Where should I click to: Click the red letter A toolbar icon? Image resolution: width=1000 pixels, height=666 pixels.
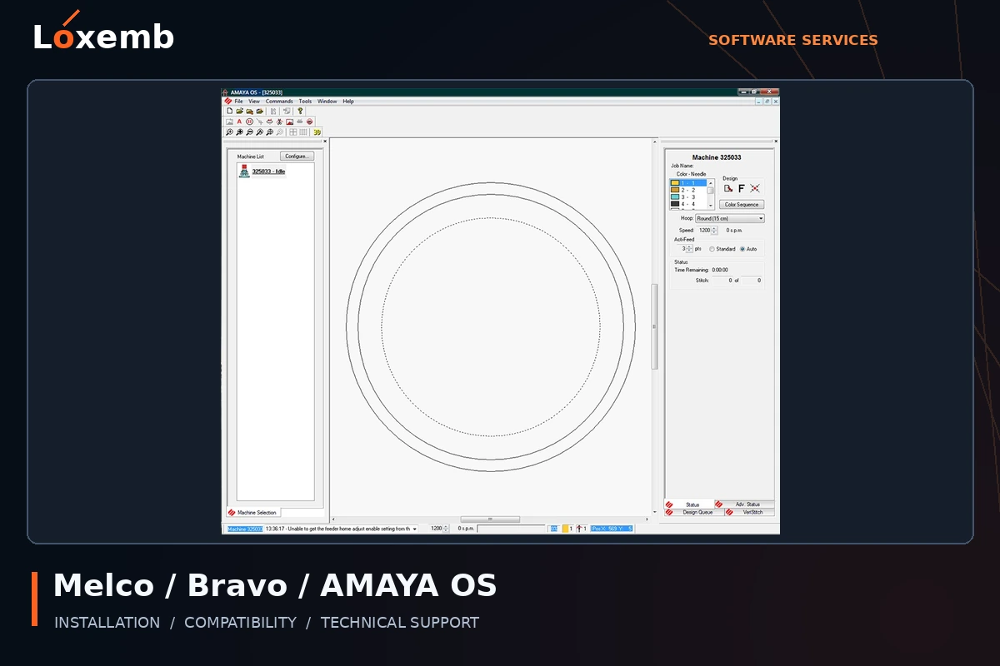click(239, 122)
